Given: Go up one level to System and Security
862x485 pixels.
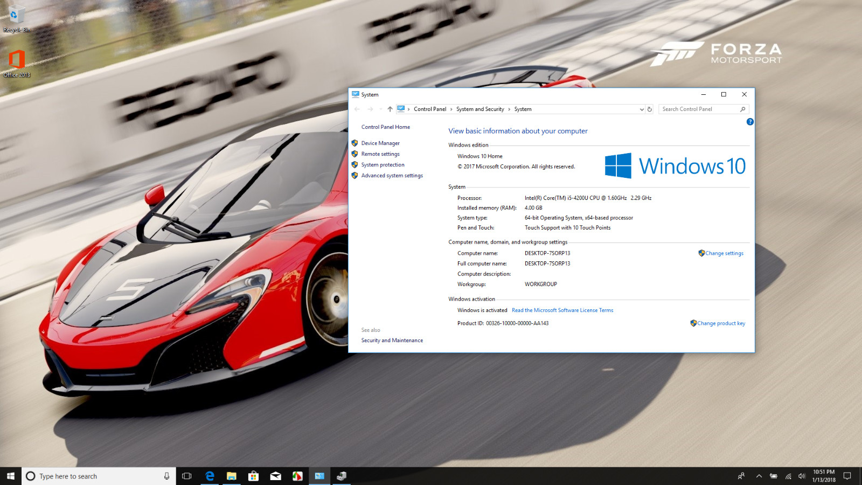Looking at the screenshot, I should (x=390, y=109).
